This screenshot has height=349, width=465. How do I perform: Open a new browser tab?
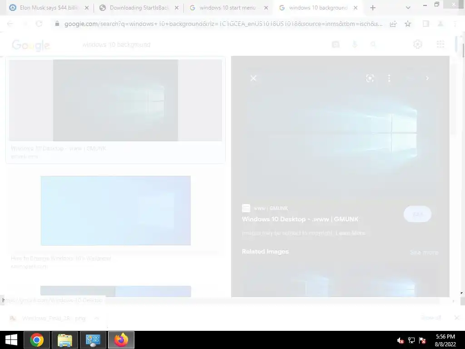coord(373,8)
